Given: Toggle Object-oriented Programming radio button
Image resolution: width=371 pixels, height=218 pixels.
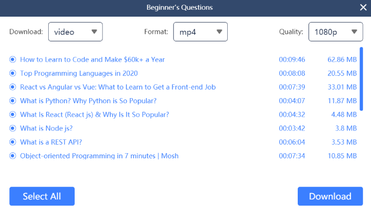Looking at the screenshot, I should (13, 156).
